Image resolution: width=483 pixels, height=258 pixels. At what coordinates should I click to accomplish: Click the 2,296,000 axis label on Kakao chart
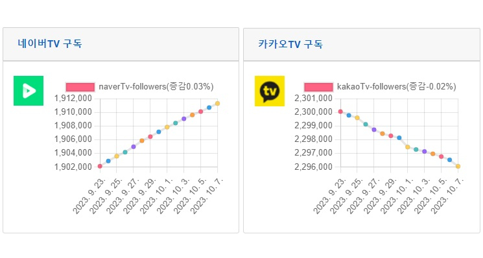pyautogui.click(x=313, y=167)
